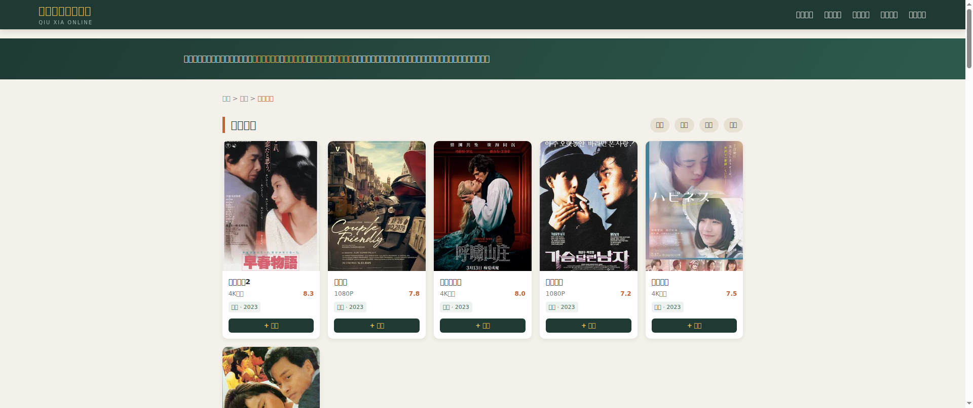Open the middle navigation link in the header

[861, 15]
